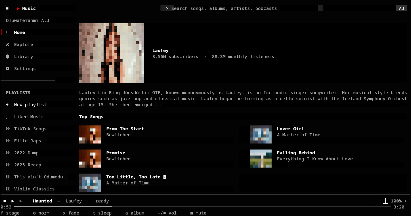Click the search songs input field
411x216 pixels.
pyautogui.click(x=242, y=8)
